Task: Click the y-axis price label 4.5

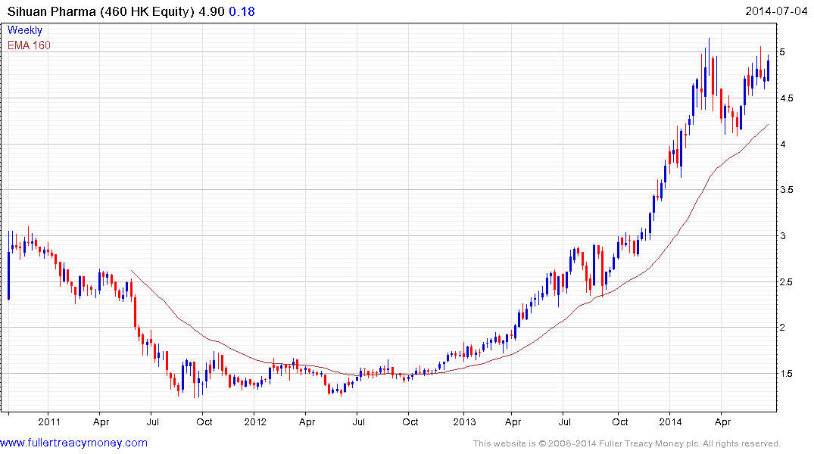Action: point(787,98)
